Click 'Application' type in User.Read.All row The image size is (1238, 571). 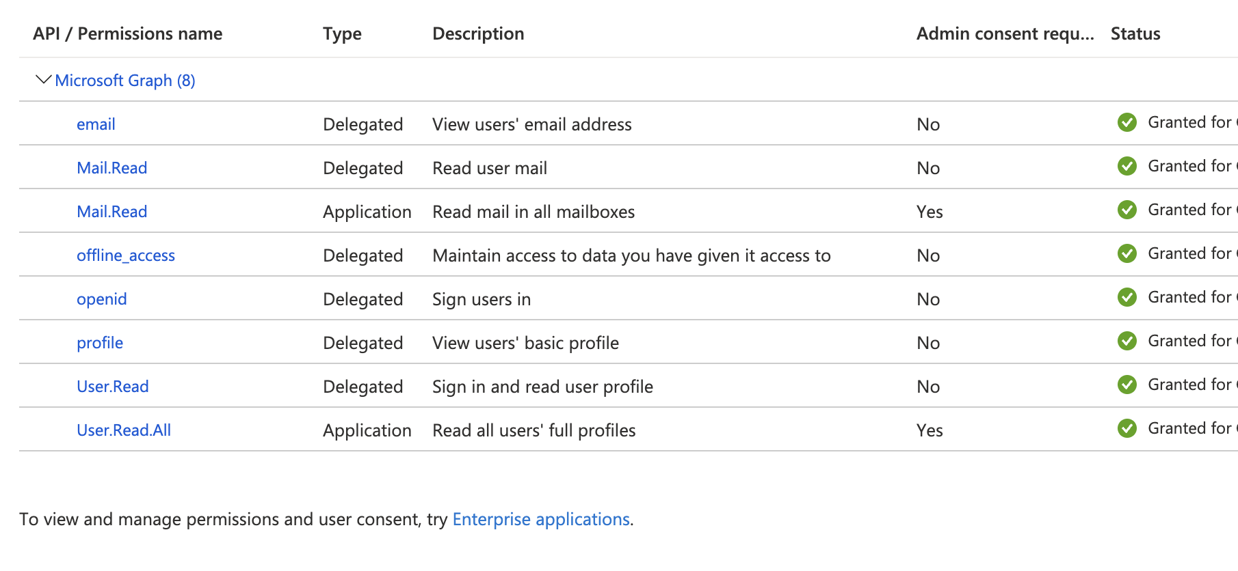367,430
